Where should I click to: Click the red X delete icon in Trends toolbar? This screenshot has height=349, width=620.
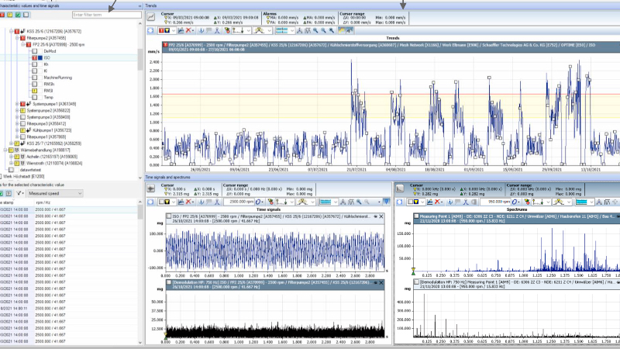189,29
